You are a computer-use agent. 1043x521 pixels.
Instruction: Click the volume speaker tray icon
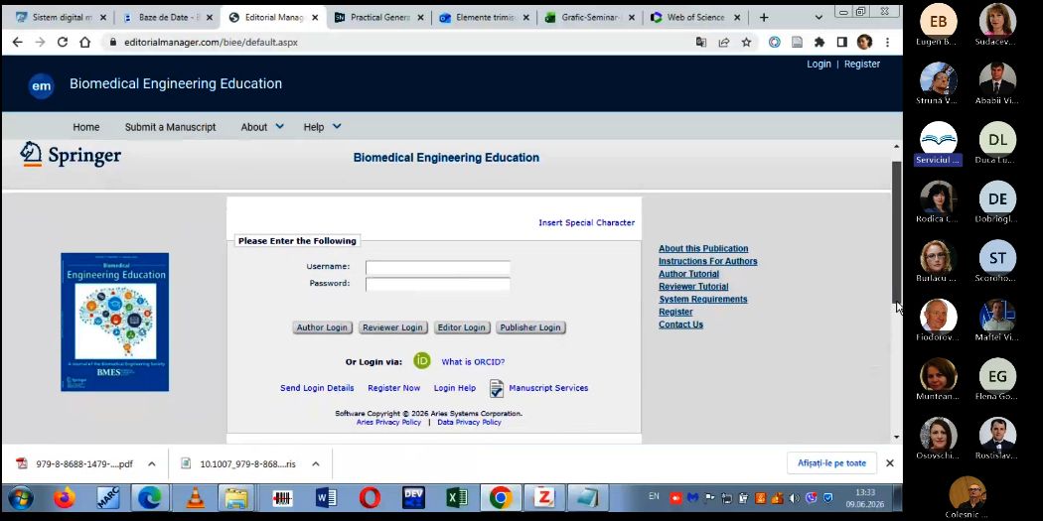[794, 497]
